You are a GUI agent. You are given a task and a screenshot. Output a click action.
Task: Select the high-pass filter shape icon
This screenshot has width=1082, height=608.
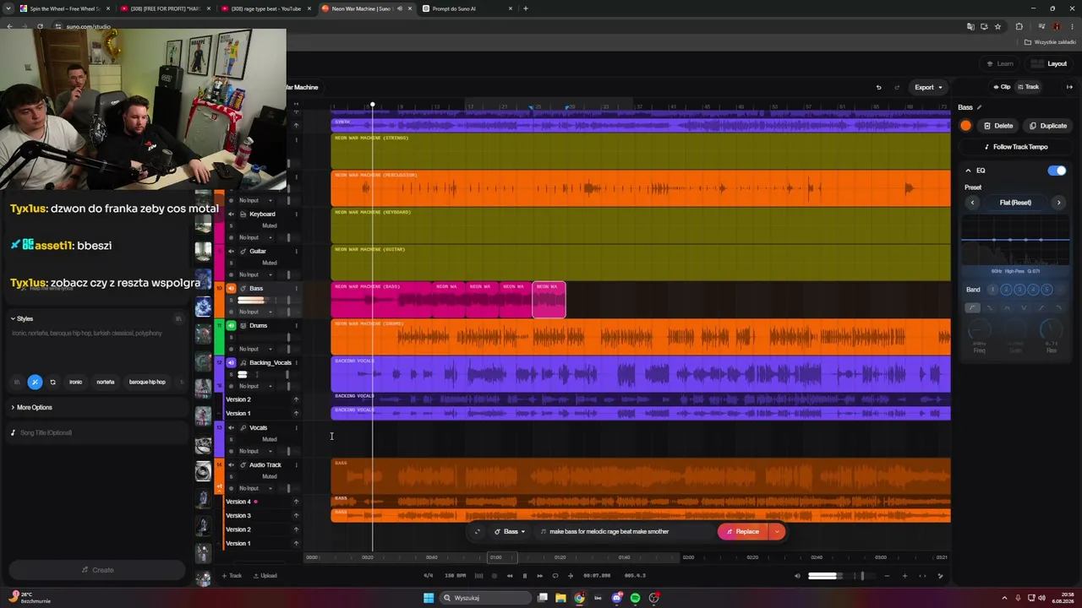973,307
